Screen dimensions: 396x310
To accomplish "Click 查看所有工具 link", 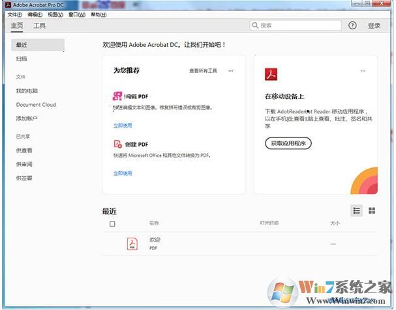I will (203, 71).
